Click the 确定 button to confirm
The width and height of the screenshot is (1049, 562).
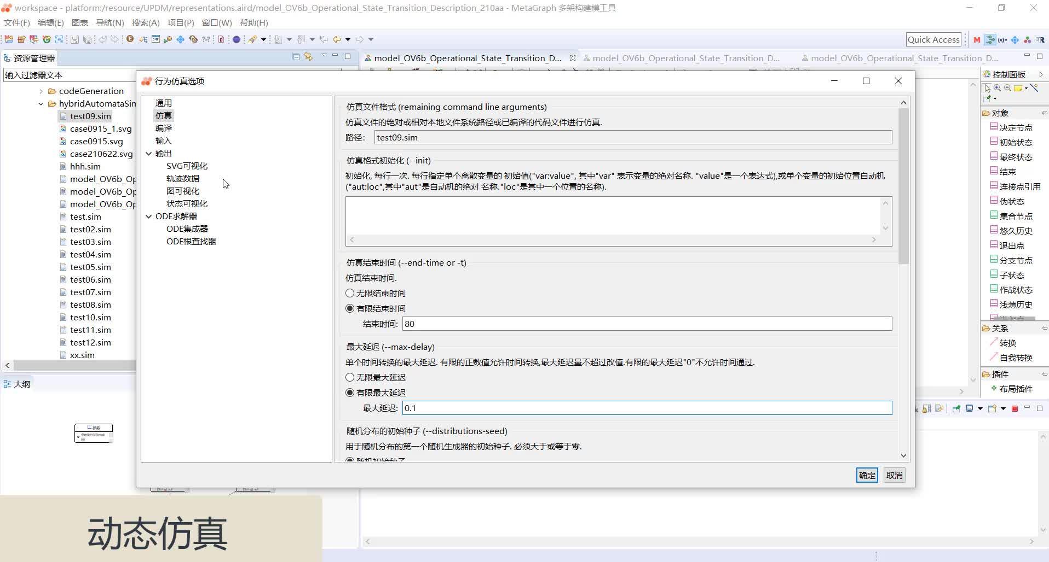click(866, 475)
